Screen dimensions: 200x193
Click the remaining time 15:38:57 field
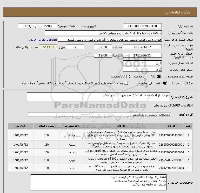[x=48, y=47]
